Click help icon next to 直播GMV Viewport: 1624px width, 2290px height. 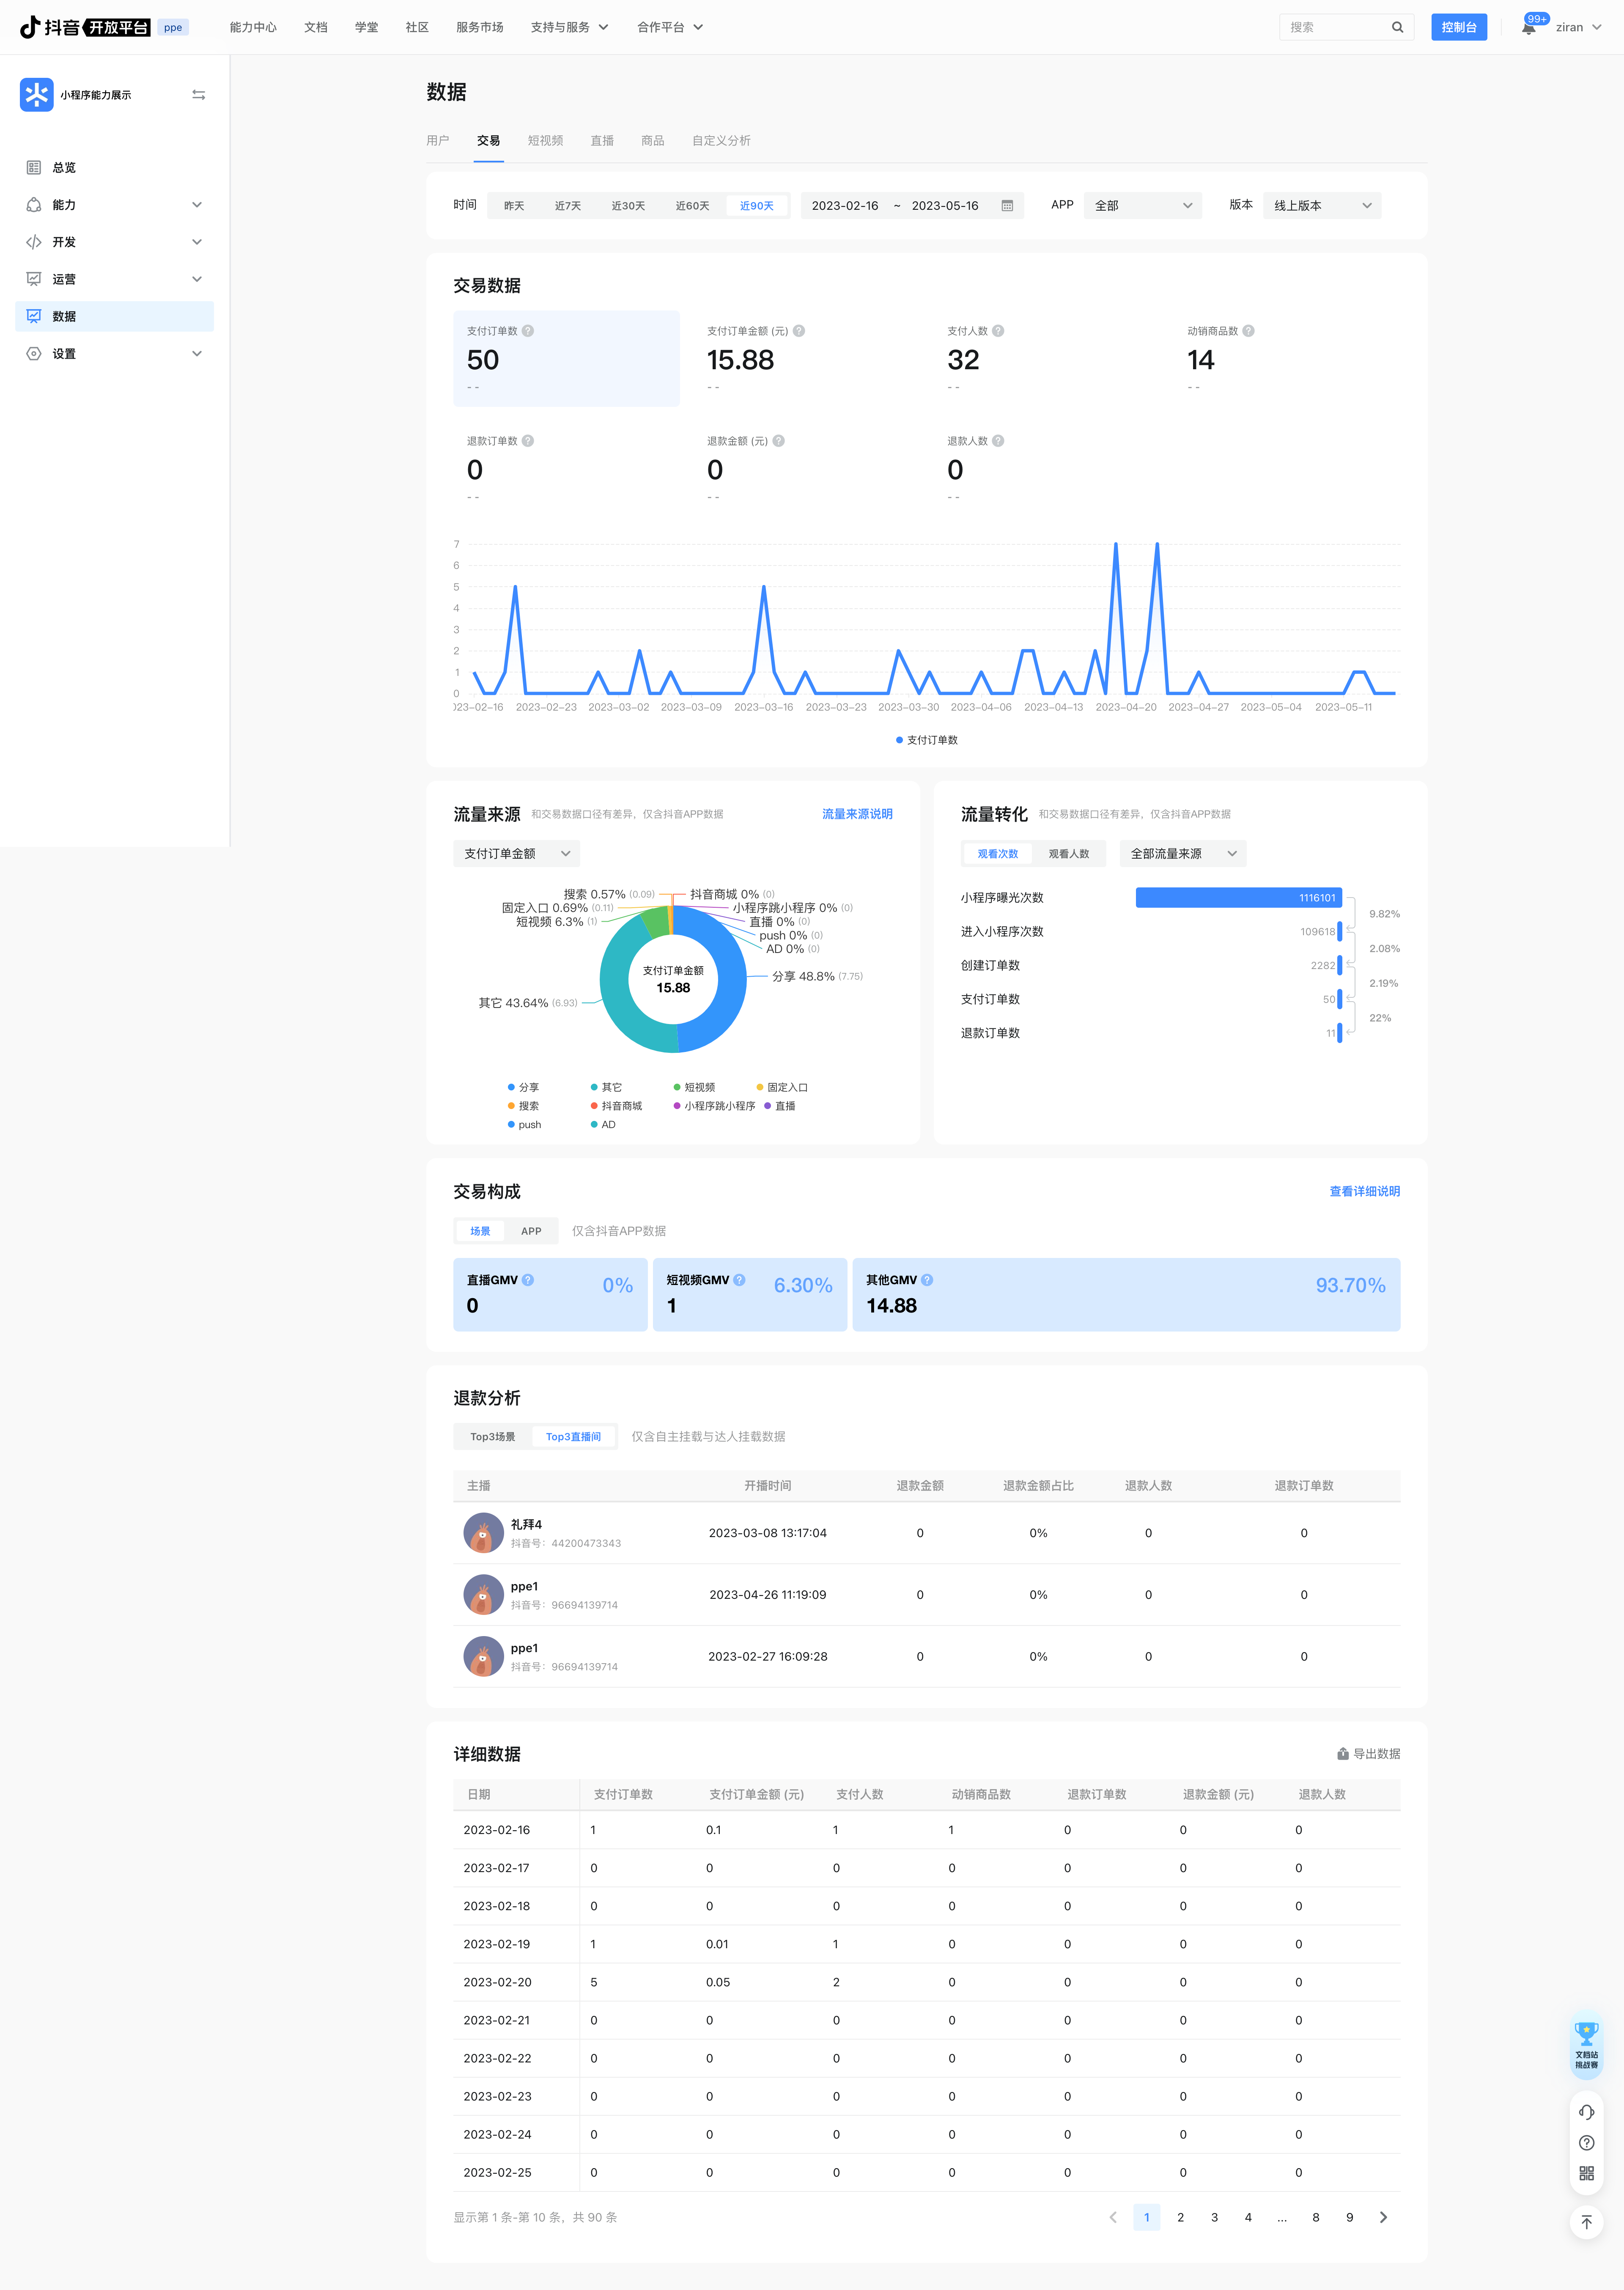tap(528, 1280)
